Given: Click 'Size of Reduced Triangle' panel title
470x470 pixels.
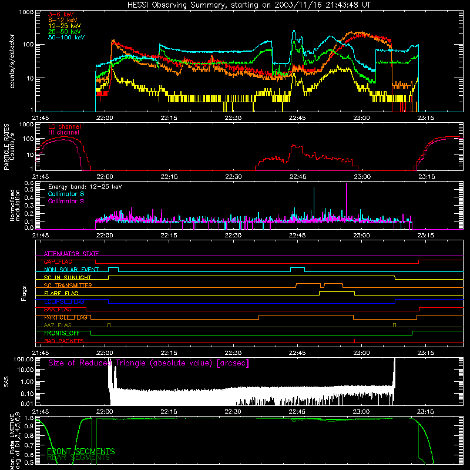Looking at the screenshot, I should click(x=149, y=363).
